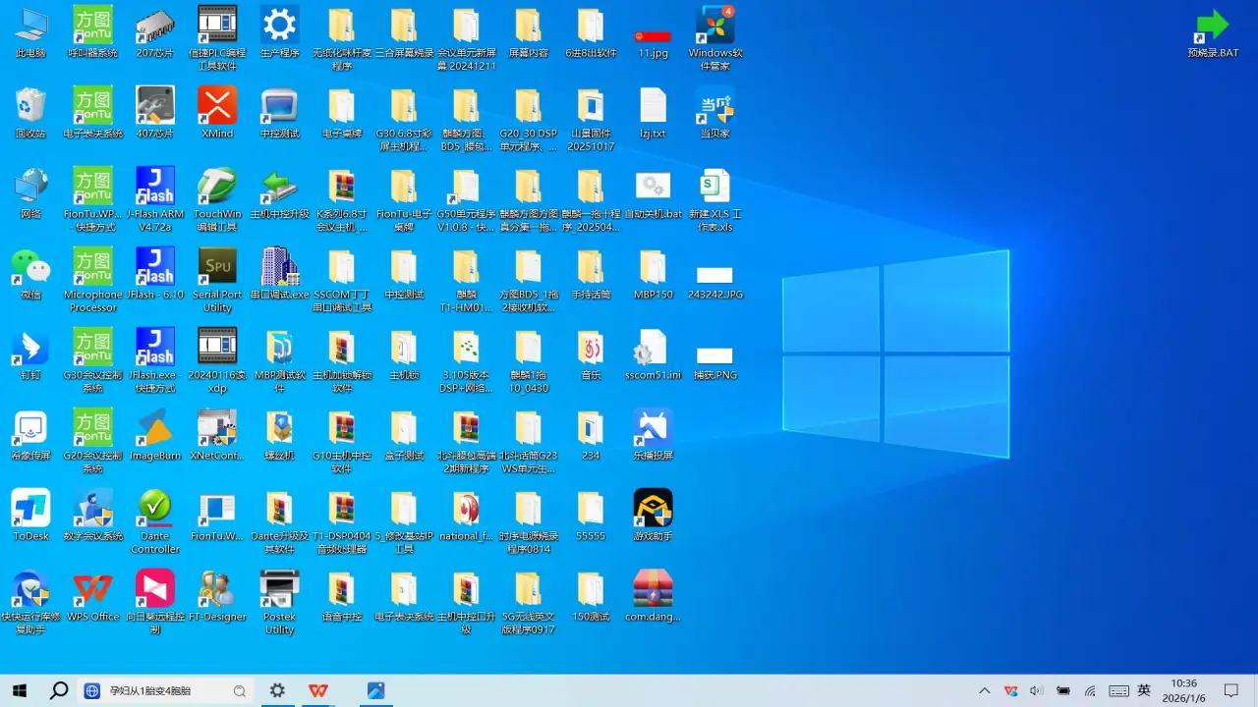This screenshot has height=707, width=1258.
Task: Open the volume control in system tray
Action: [x=1036, y=691]
